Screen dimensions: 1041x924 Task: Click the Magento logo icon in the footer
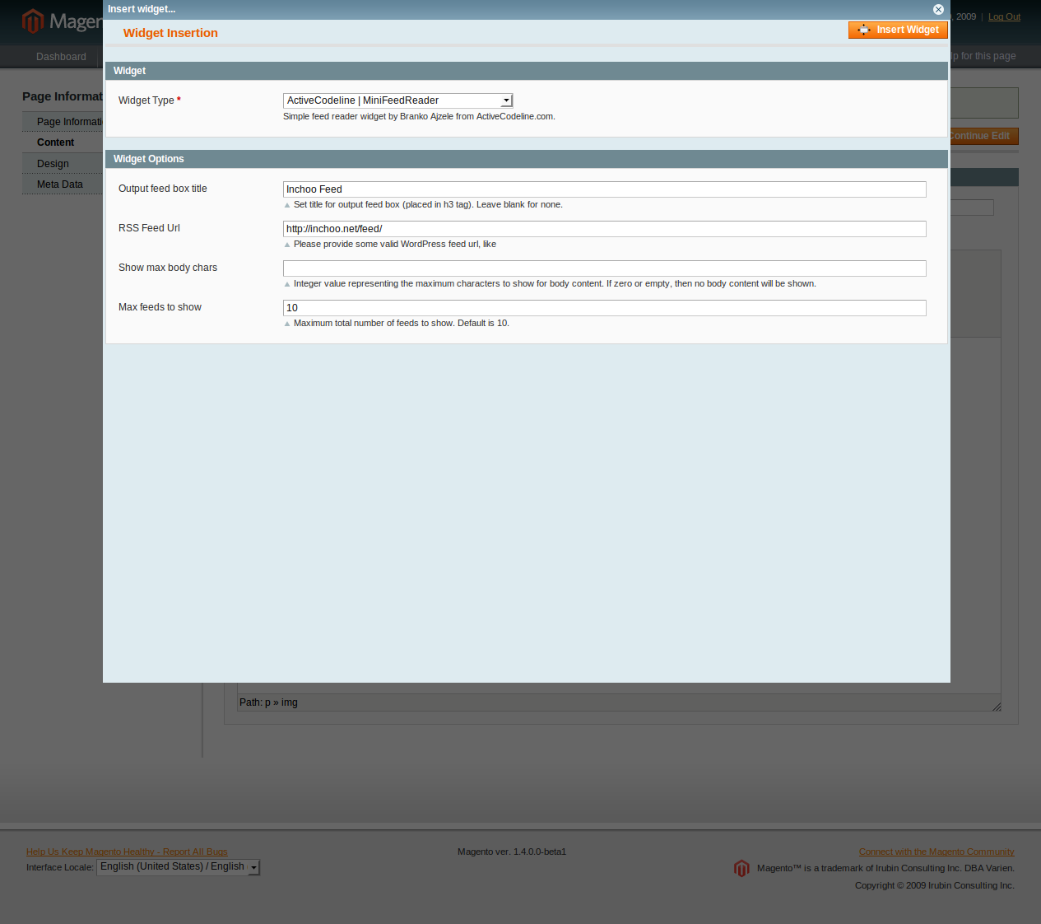coord(741,869)
